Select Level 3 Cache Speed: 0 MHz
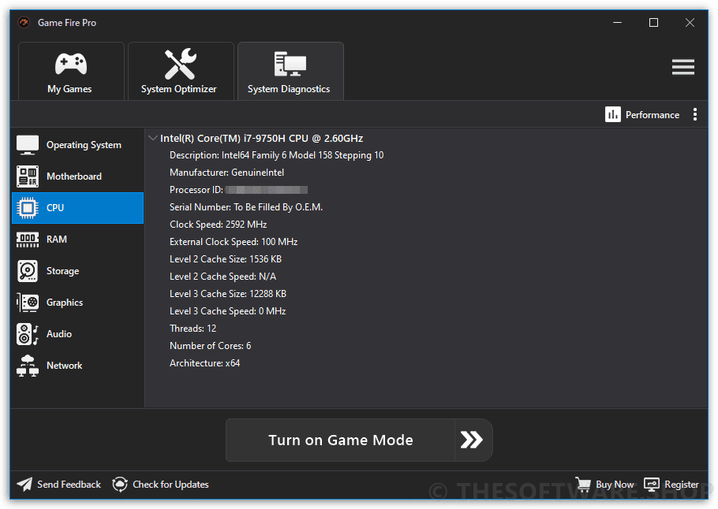This screenshot has height=509, width=718. (227, 311)
